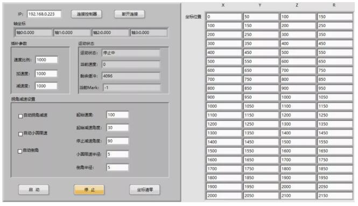358x206 pixels.
Task: Enable the 自动拐角减速 checkbox
Action: coord(20,116)
